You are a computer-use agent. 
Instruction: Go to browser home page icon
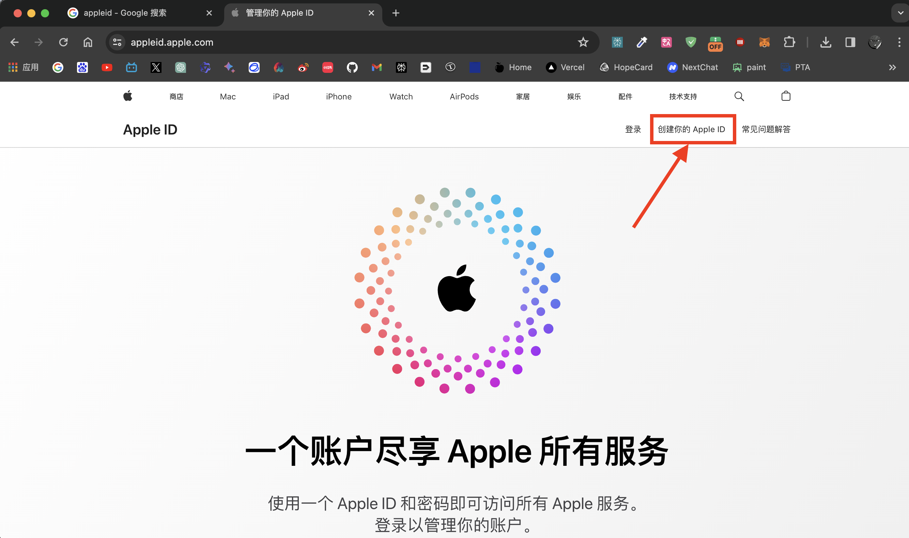tap(88, 43)
